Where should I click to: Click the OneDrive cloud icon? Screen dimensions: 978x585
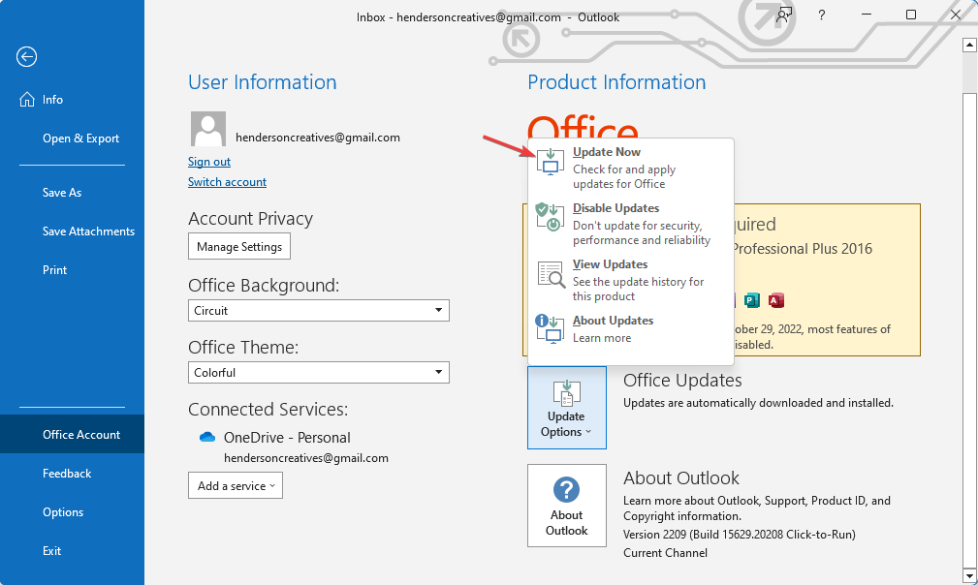click(x=207, y=437)
